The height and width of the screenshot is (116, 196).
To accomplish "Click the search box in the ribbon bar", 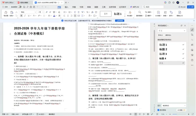I will [x=153, y=7].
